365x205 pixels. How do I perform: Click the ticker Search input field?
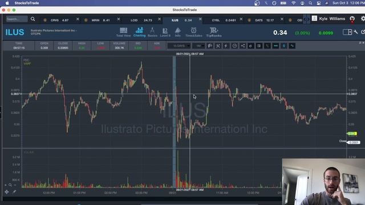click(x=17, y=19)
